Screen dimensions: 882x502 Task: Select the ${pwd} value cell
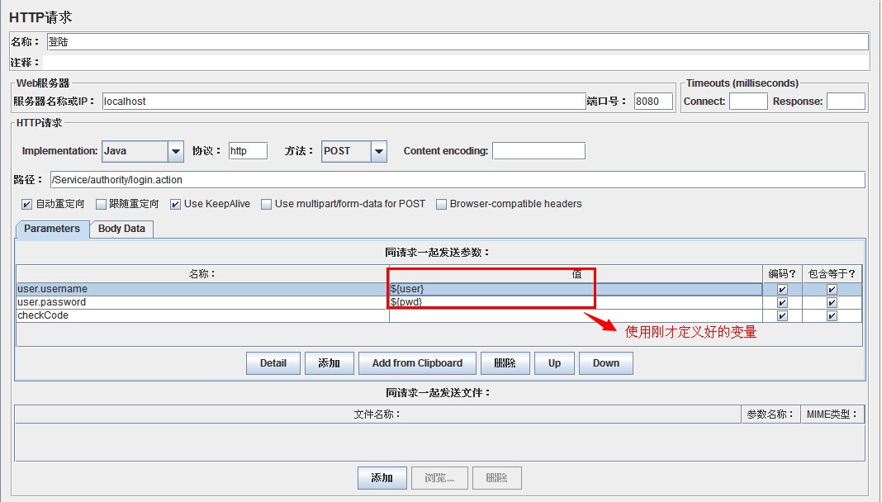pos(576,302)
